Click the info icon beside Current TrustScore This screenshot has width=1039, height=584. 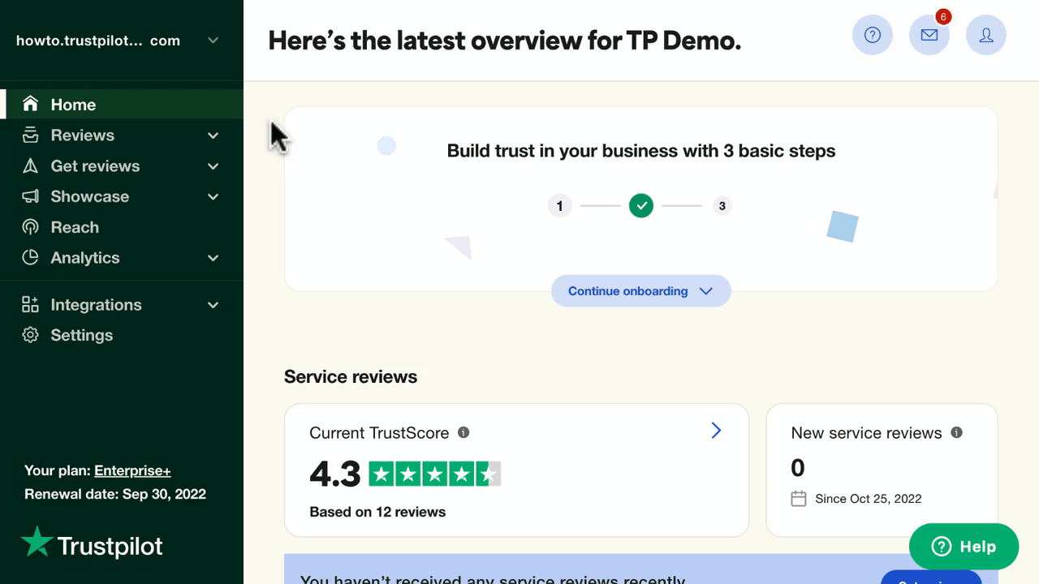pos(463,432)
